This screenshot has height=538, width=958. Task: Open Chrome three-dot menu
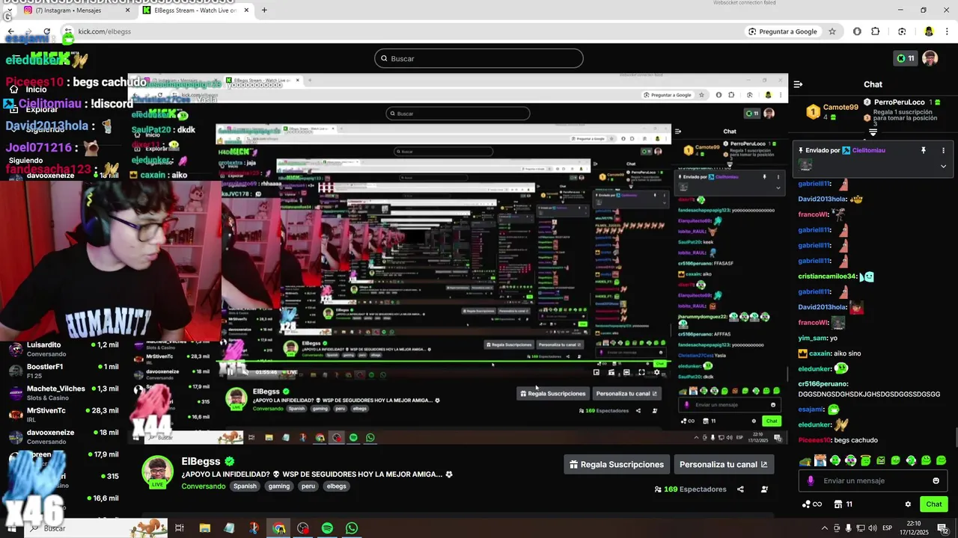pos(947,31)
